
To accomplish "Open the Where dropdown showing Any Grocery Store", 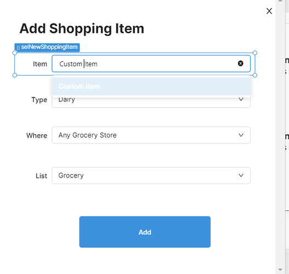I will (x=151, y=135).
